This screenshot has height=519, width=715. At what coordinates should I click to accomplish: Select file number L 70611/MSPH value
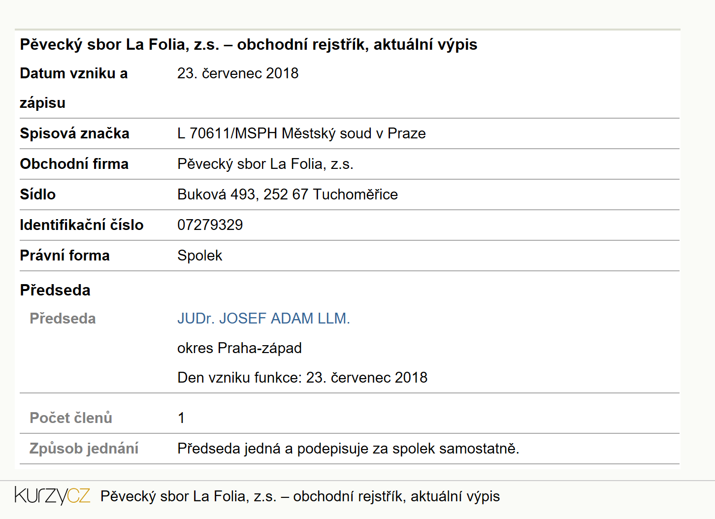coord(301,133)
